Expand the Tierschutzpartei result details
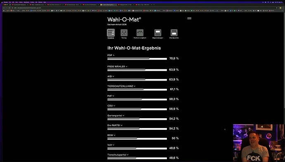285x162 pixels. click(128, 155)
